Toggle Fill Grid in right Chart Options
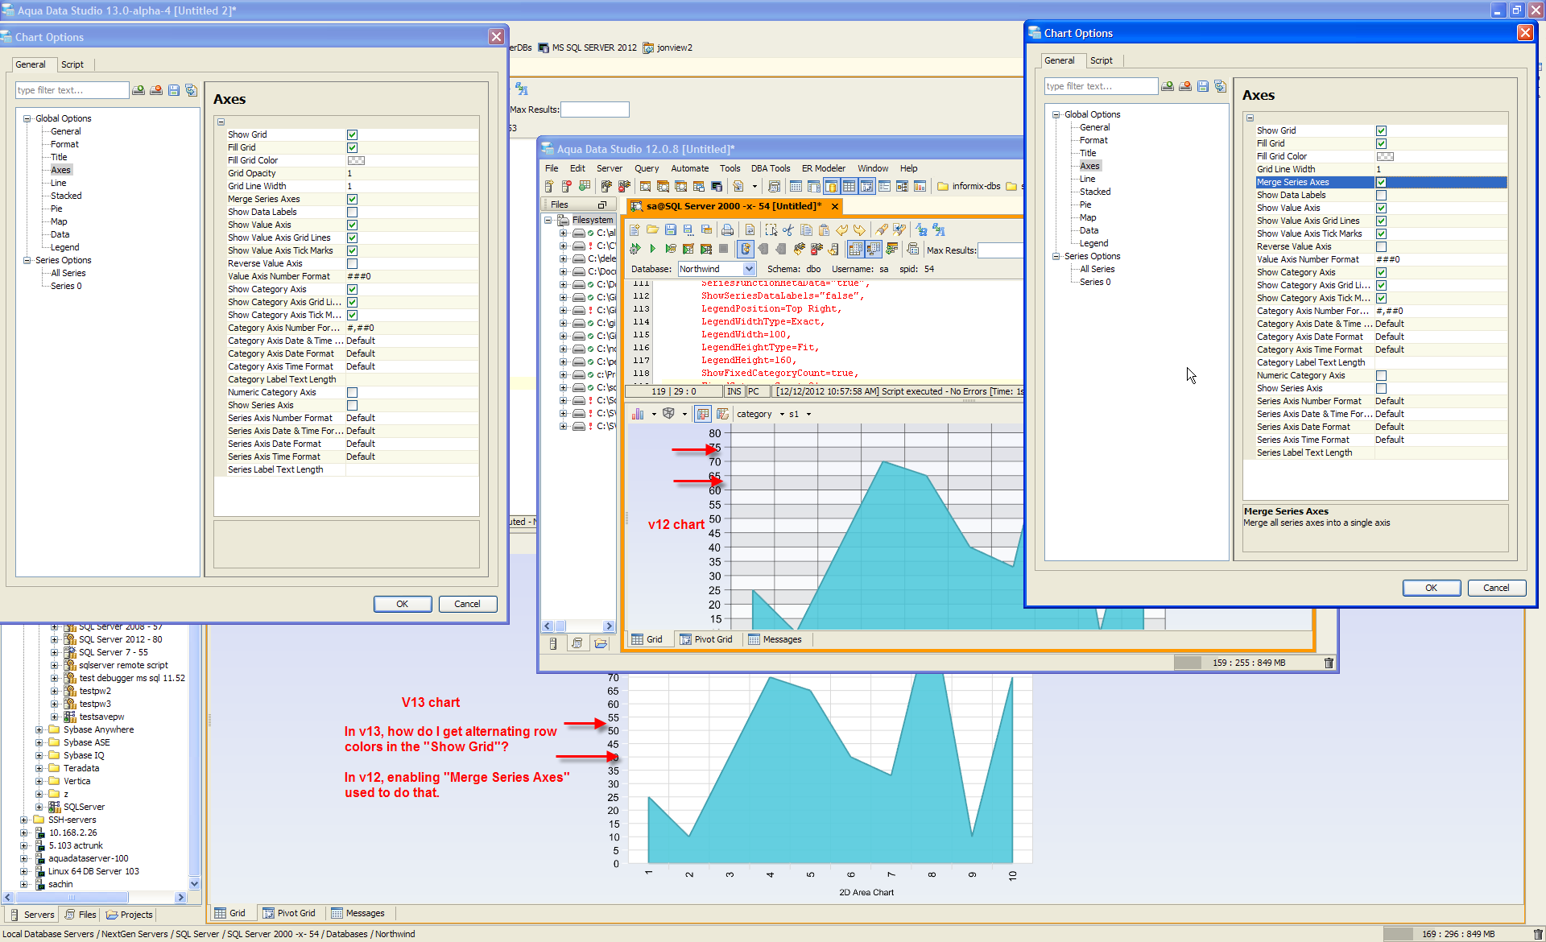This screenshot has height=942, width=1546. 1381,143
